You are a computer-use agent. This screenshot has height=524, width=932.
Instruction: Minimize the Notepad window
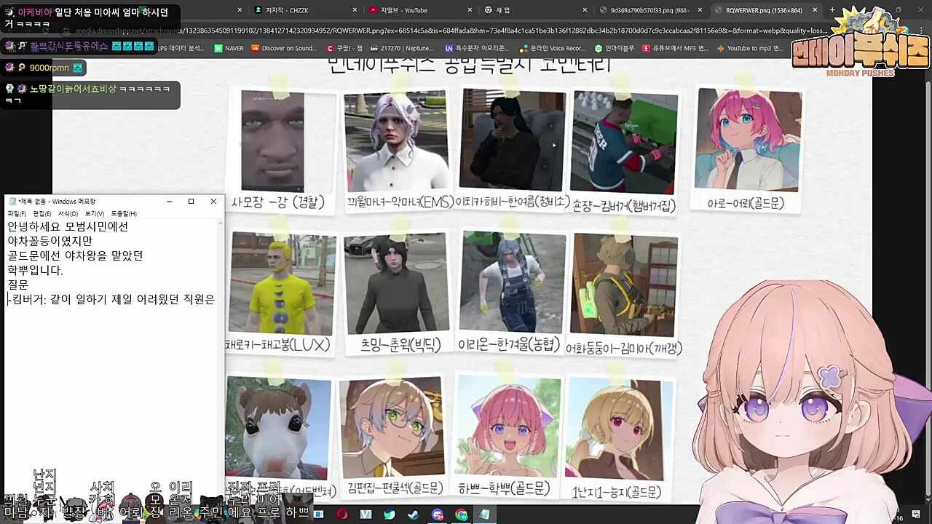169,202
